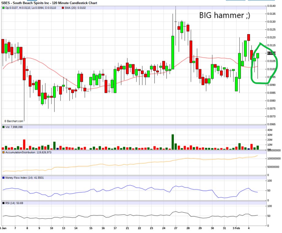282x233 pixels.
Task: Click the 30 date label on time axis
Action: (x=212, y=228)
